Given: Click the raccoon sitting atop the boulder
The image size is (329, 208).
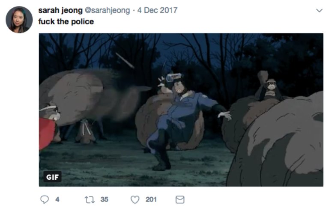Looking at the screenshot, I should [x=269, y=89].
